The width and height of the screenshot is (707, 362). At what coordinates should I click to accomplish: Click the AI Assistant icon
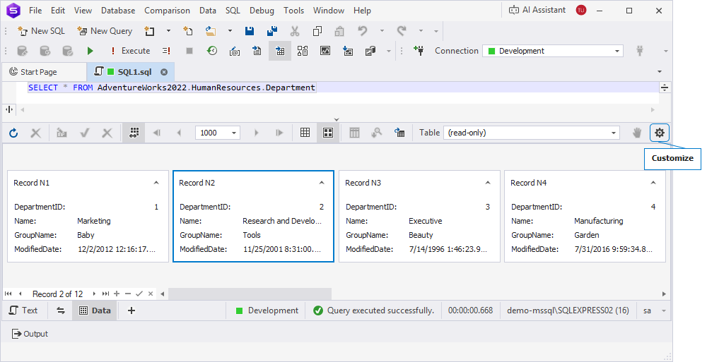pos(515,10)
